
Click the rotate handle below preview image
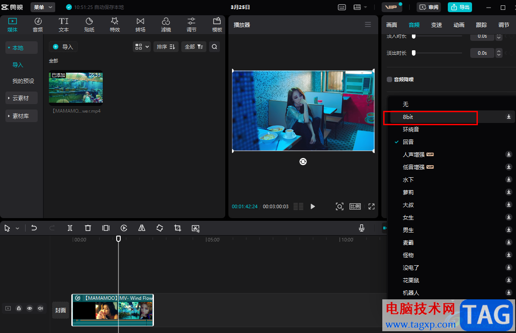pyautogui.click(x=303, y=162)
